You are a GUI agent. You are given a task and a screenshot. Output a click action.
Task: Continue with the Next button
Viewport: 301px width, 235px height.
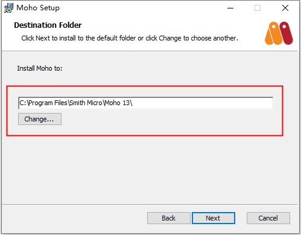click(x=214, y=218)
